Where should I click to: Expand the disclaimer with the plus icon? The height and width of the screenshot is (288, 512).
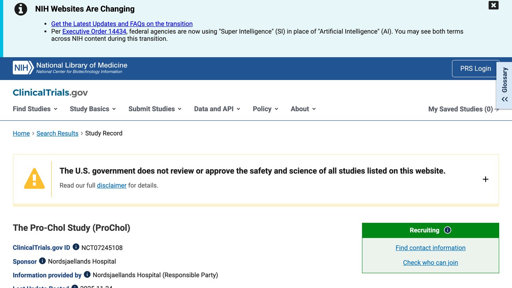click(485, 179)
